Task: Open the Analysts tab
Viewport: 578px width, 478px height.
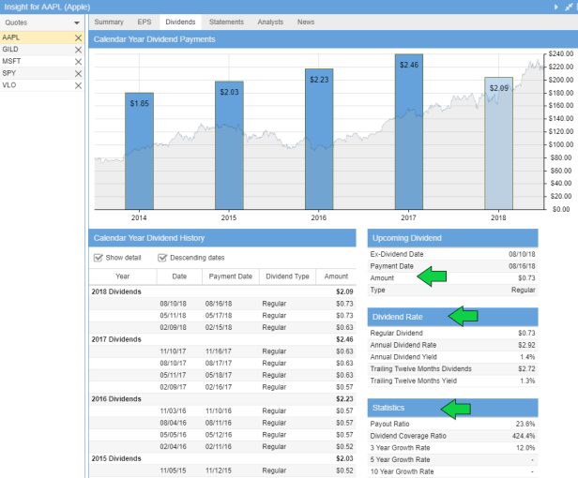Action: (272, 22)
